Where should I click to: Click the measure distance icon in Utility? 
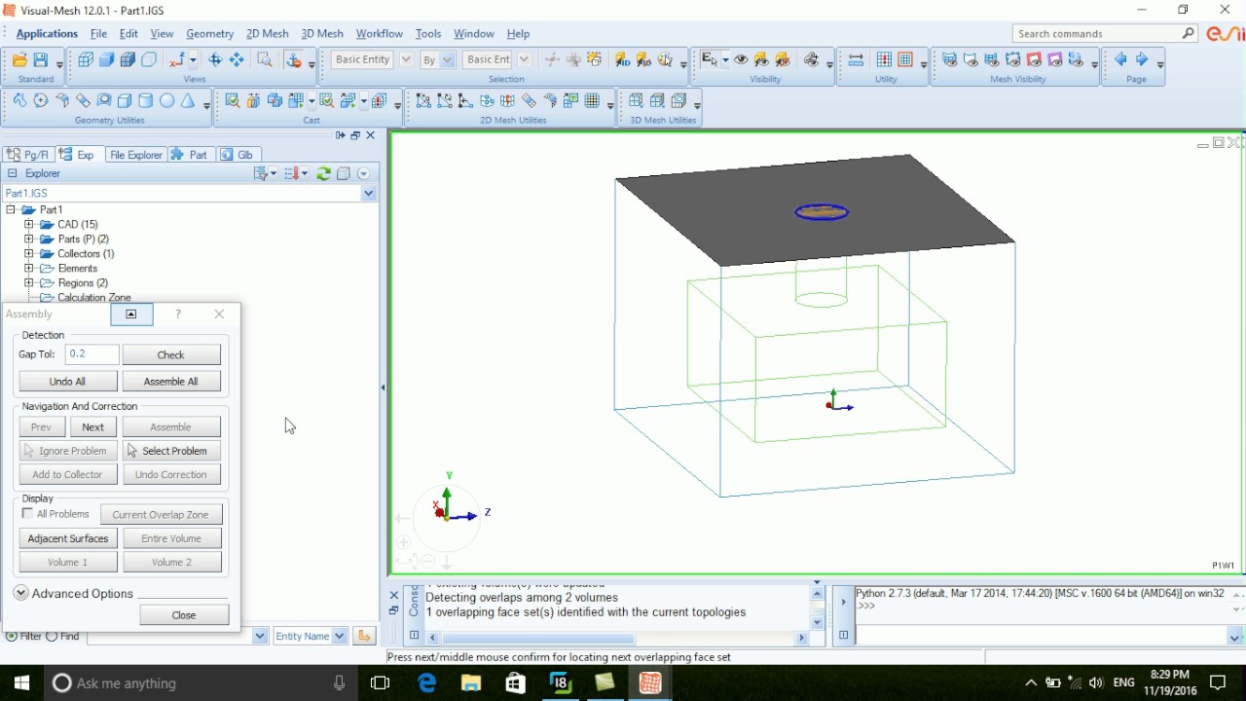(856, 60)
